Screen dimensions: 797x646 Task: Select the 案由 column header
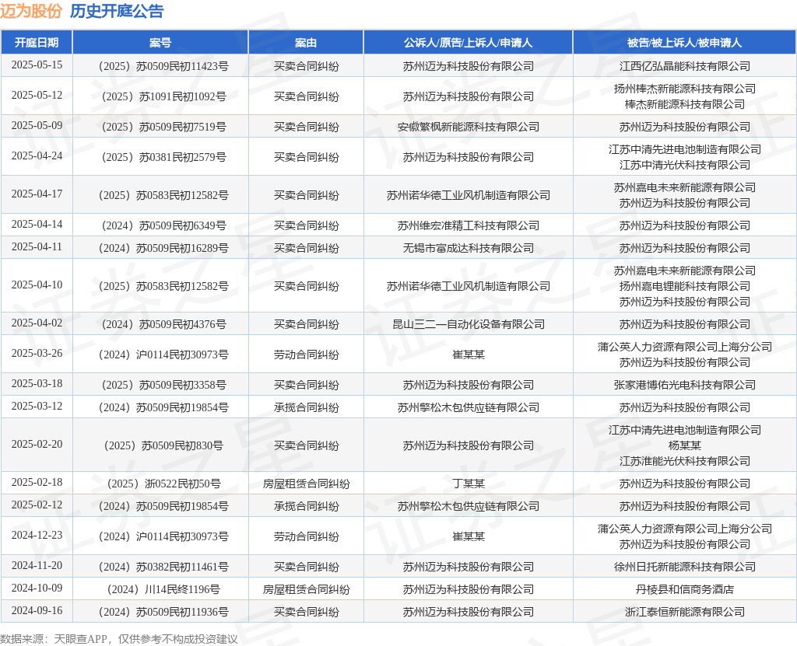pyautogui.click(x=306, y=43)
